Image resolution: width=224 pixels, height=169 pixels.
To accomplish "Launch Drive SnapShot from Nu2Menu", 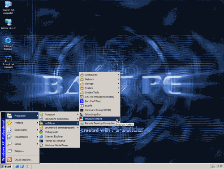I will point(99,115).
